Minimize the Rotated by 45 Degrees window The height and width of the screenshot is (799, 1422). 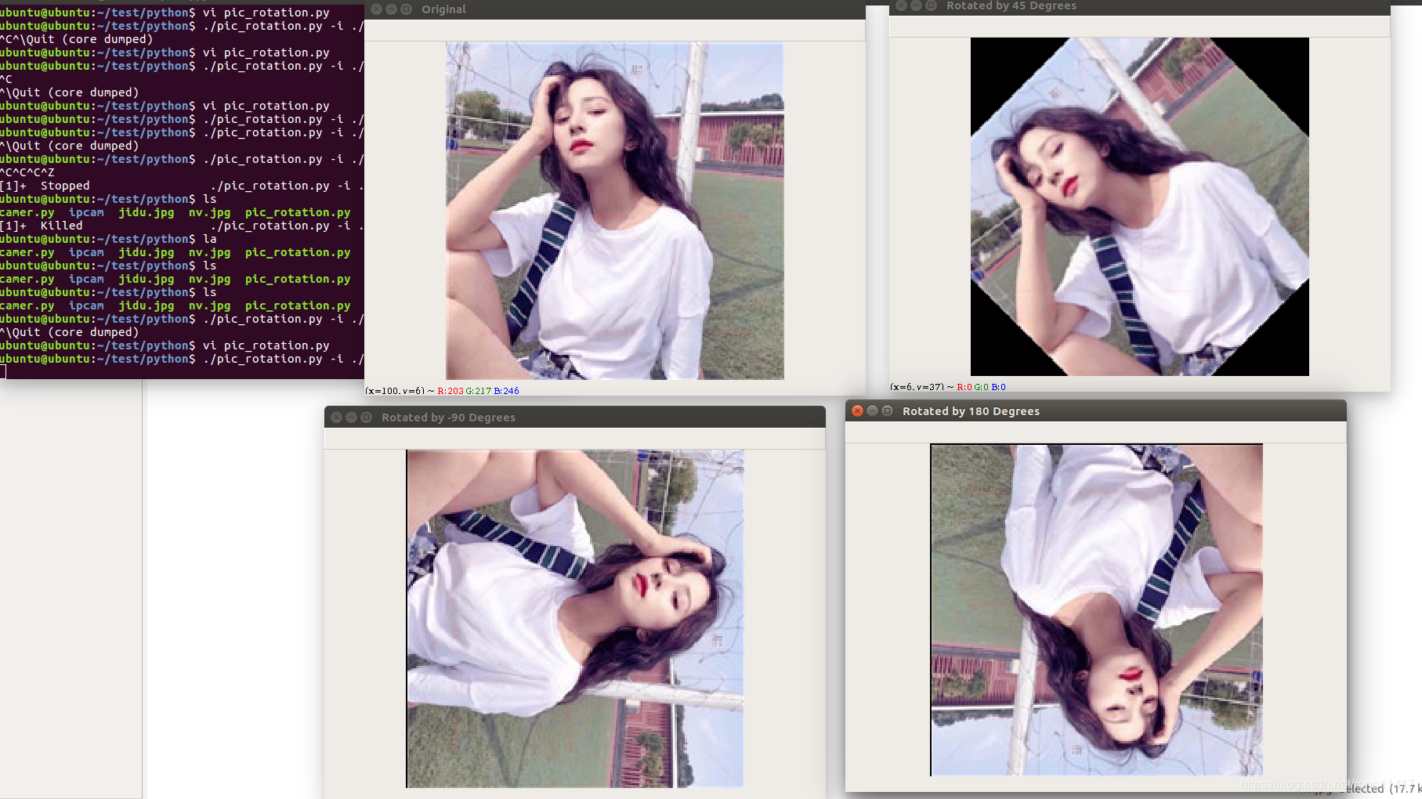915,6
